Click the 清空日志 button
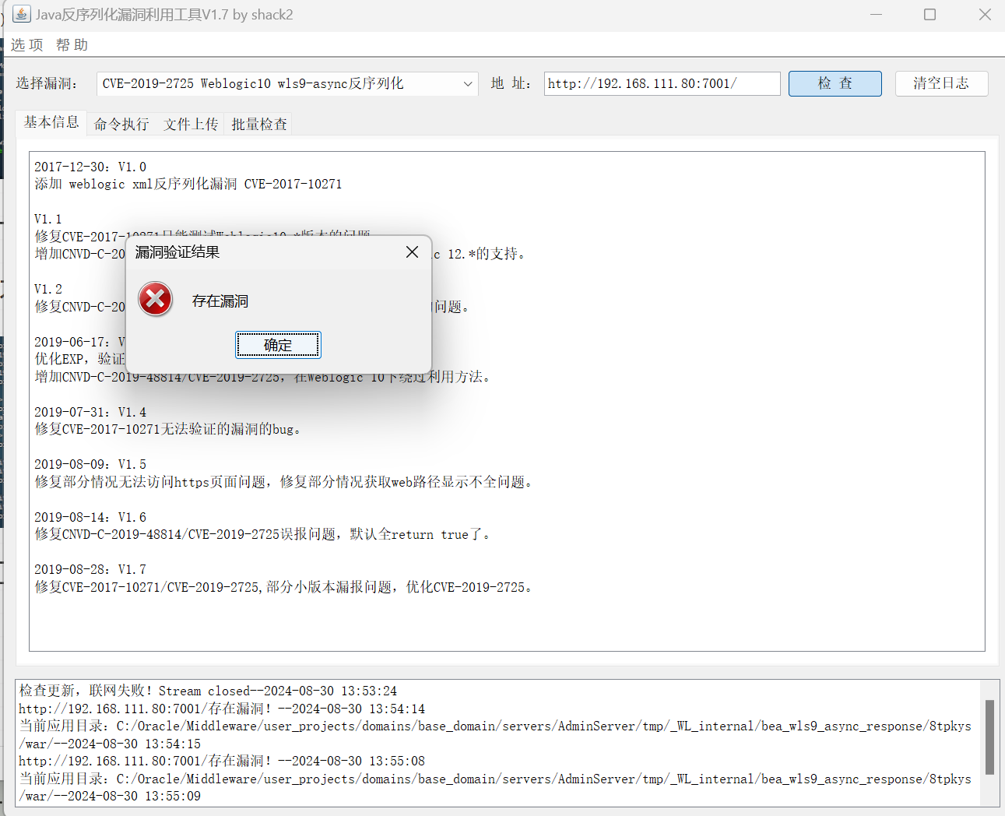1005x816 pixels. [941, 83]
